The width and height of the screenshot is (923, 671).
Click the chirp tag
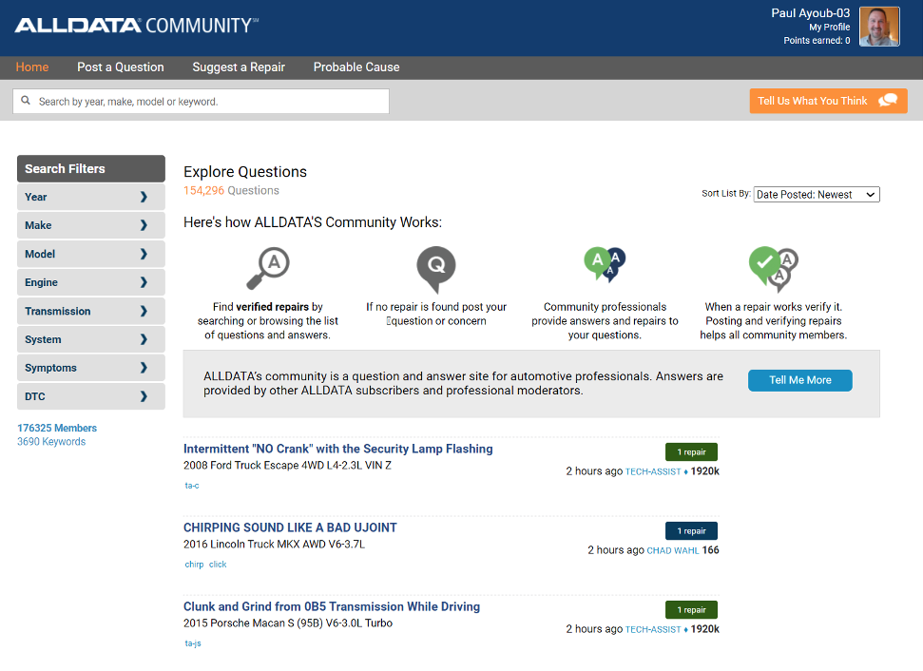click(x=194, y=565)
